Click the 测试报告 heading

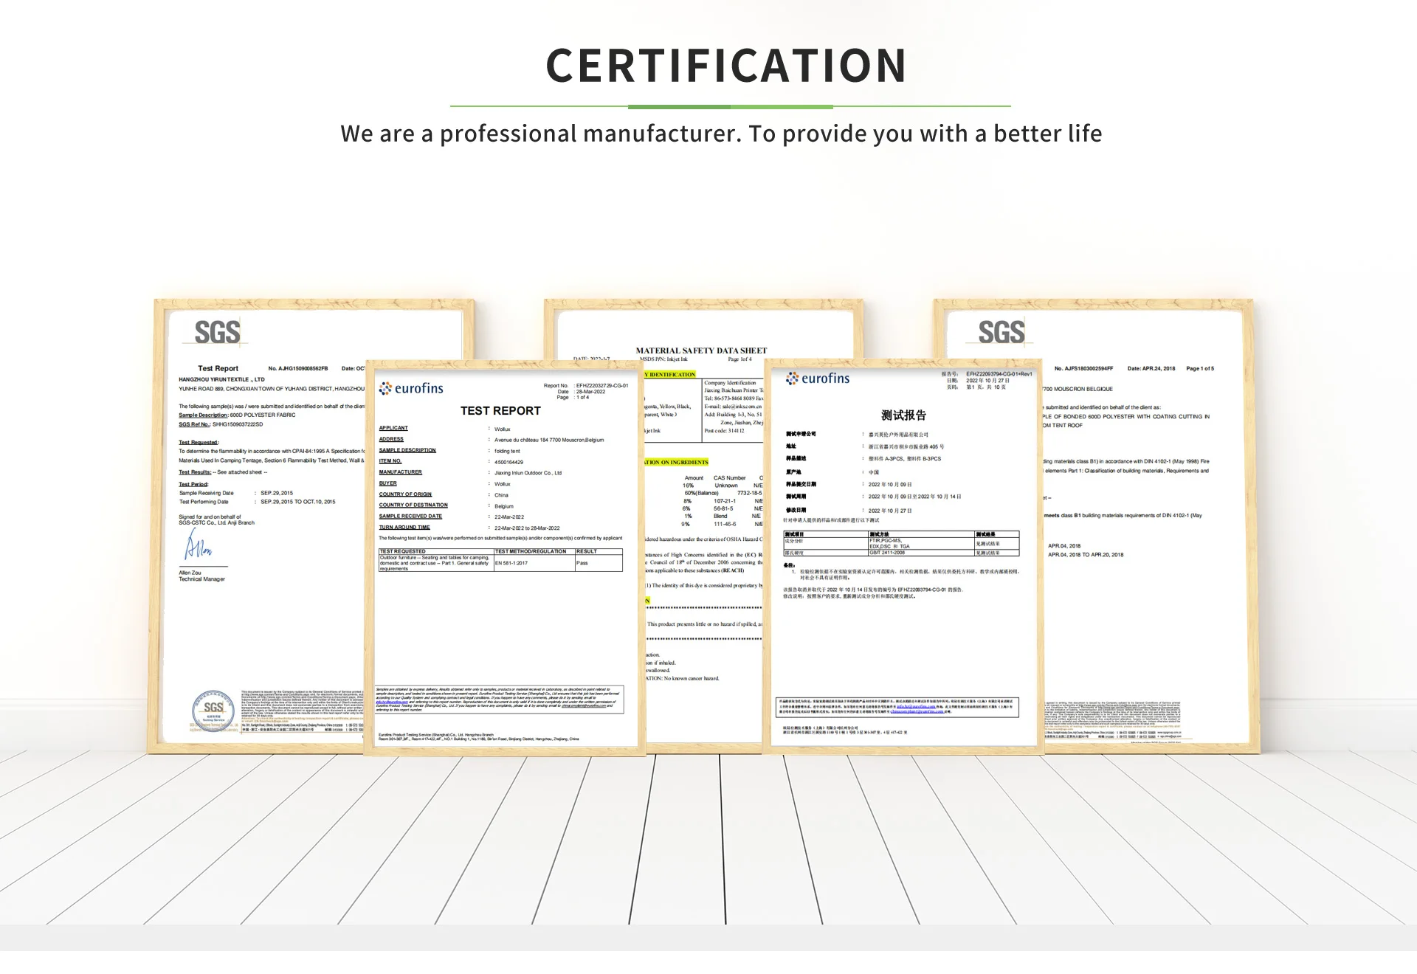click(903, 415)
